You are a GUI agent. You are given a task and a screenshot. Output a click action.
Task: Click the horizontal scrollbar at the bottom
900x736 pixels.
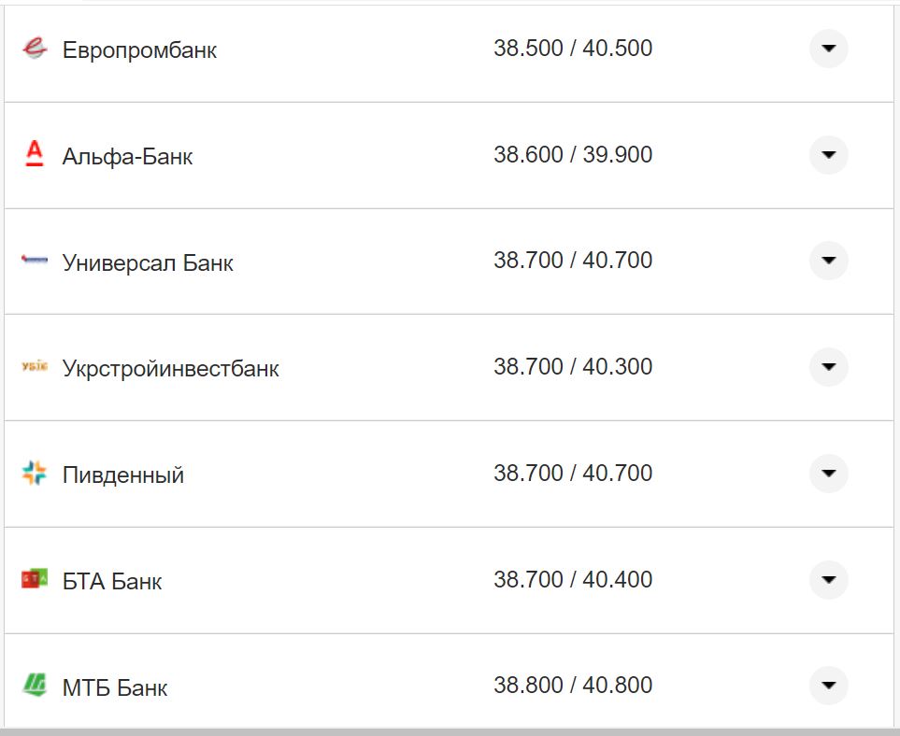[449, 731]
